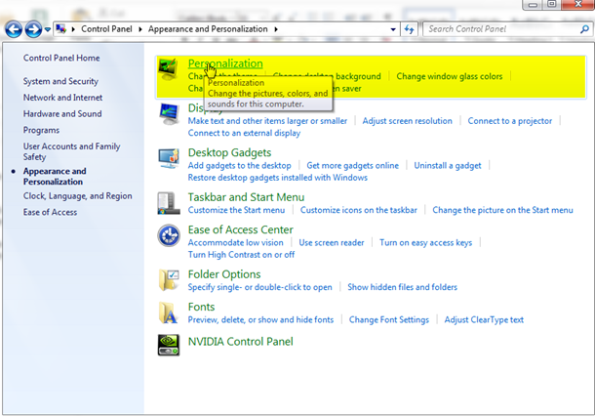Click the Folder Options icon
This screenshot has height=416, width=595.
169,280
